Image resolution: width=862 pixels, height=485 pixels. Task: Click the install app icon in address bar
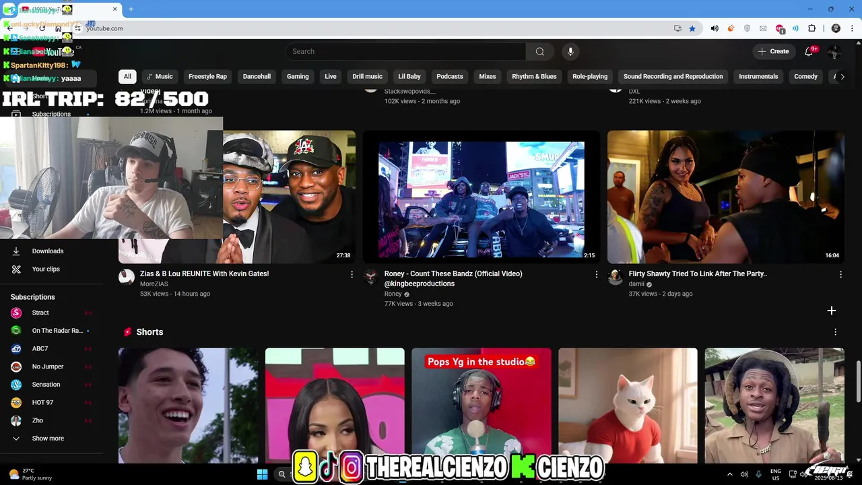(x=677, y=28)
